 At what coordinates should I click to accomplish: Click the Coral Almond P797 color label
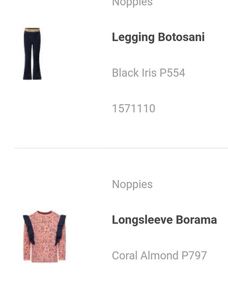[x=159, y=255]
